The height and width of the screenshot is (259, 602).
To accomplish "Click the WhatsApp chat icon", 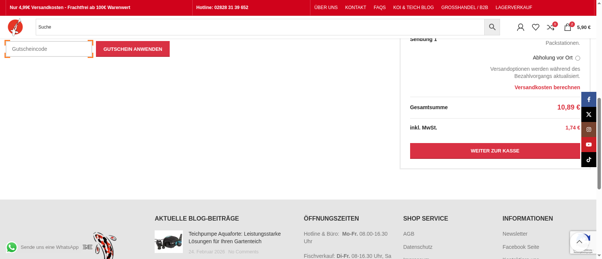I will pyautogui.click(x=12, y=247).
